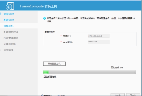The image size is (142, 96).
Task: Click the root密码 label
Action: tap(68, 42)
